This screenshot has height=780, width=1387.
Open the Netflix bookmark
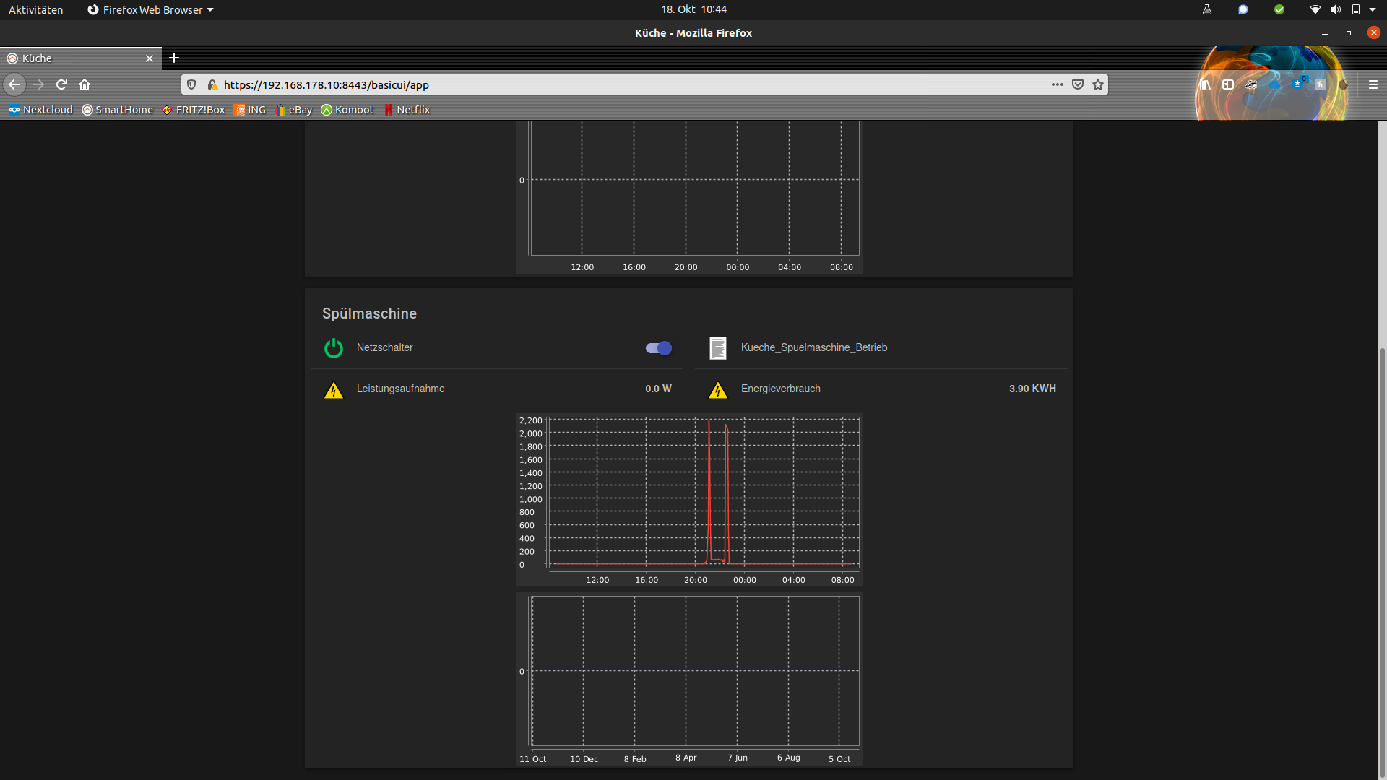407,110
